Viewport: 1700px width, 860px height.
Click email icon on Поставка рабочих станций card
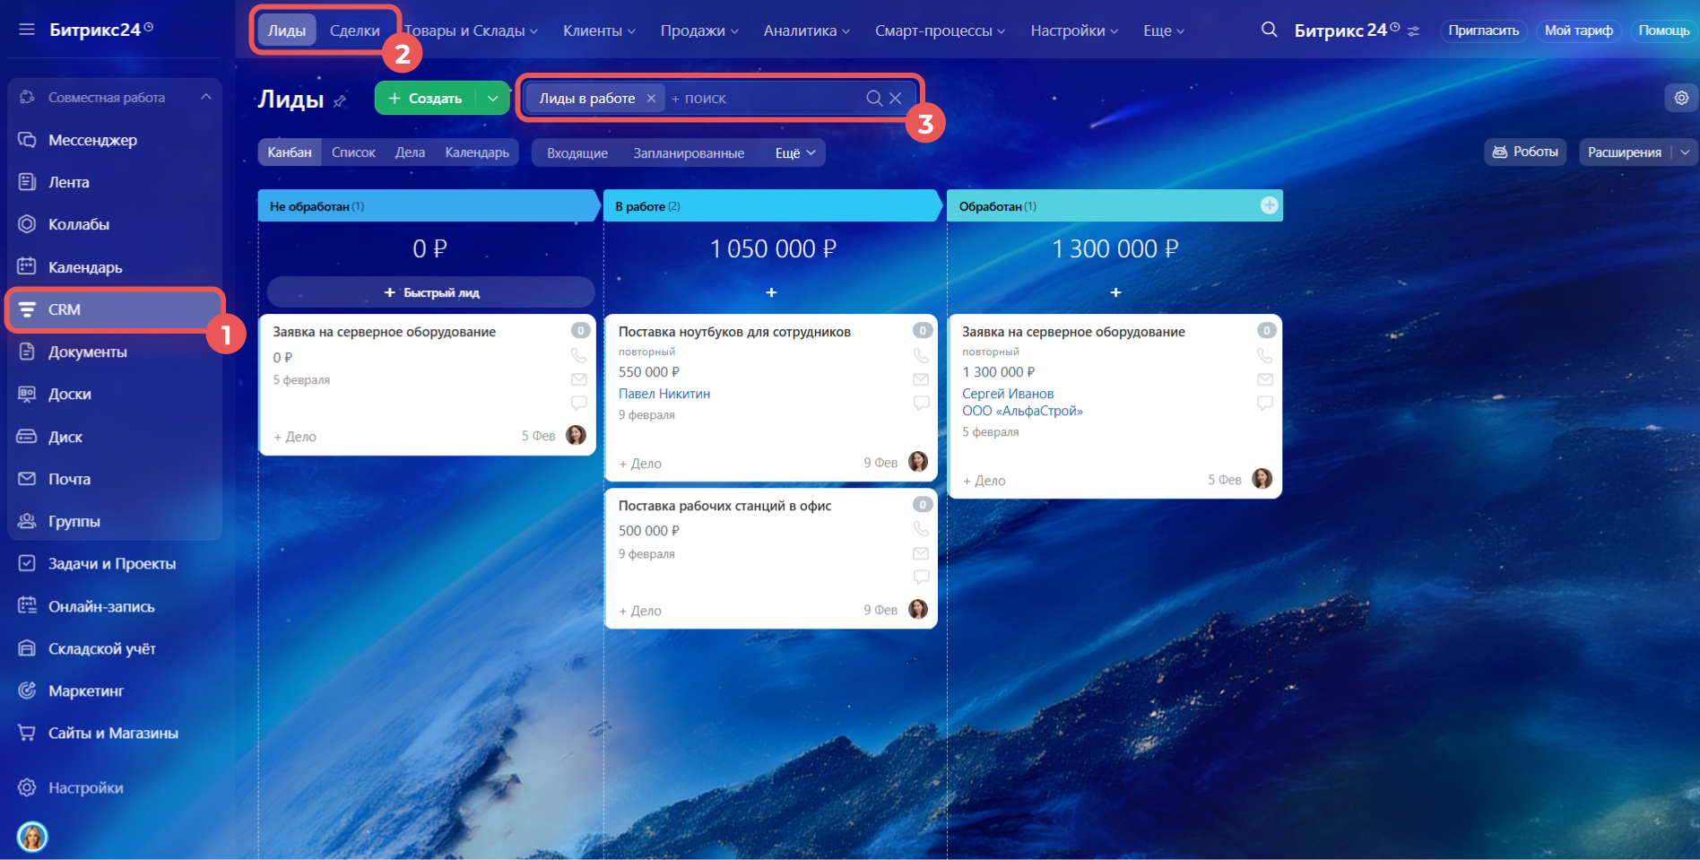tap(921, 553)
